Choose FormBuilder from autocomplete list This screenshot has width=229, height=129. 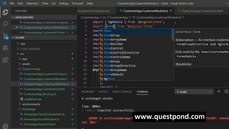click(135, 44)
